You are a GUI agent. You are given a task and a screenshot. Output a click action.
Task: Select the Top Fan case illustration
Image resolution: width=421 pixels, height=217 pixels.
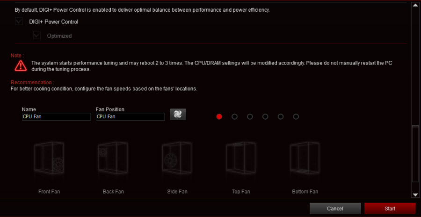point(241,159)
